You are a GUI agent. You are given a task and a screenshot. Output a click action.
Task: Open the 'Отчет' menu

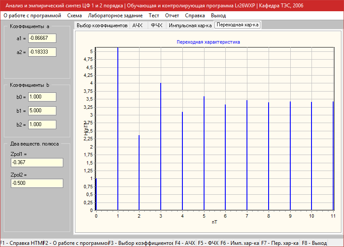click(x=172, y=16)
